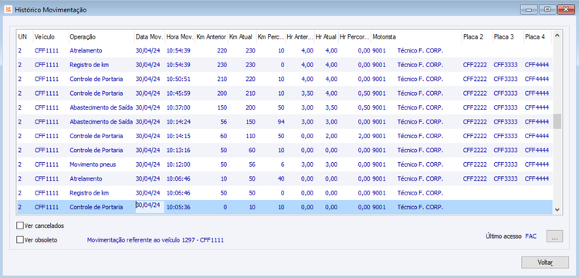579x278 pixels.
Task: Click time 10:05:36 in the highlighted row
Action: (178, 207)
